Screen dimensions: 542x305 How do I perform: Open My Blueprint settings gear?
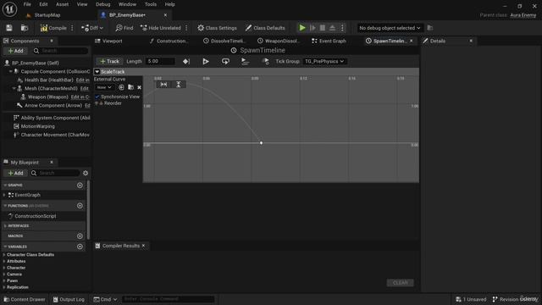click(x=86, y=173)
